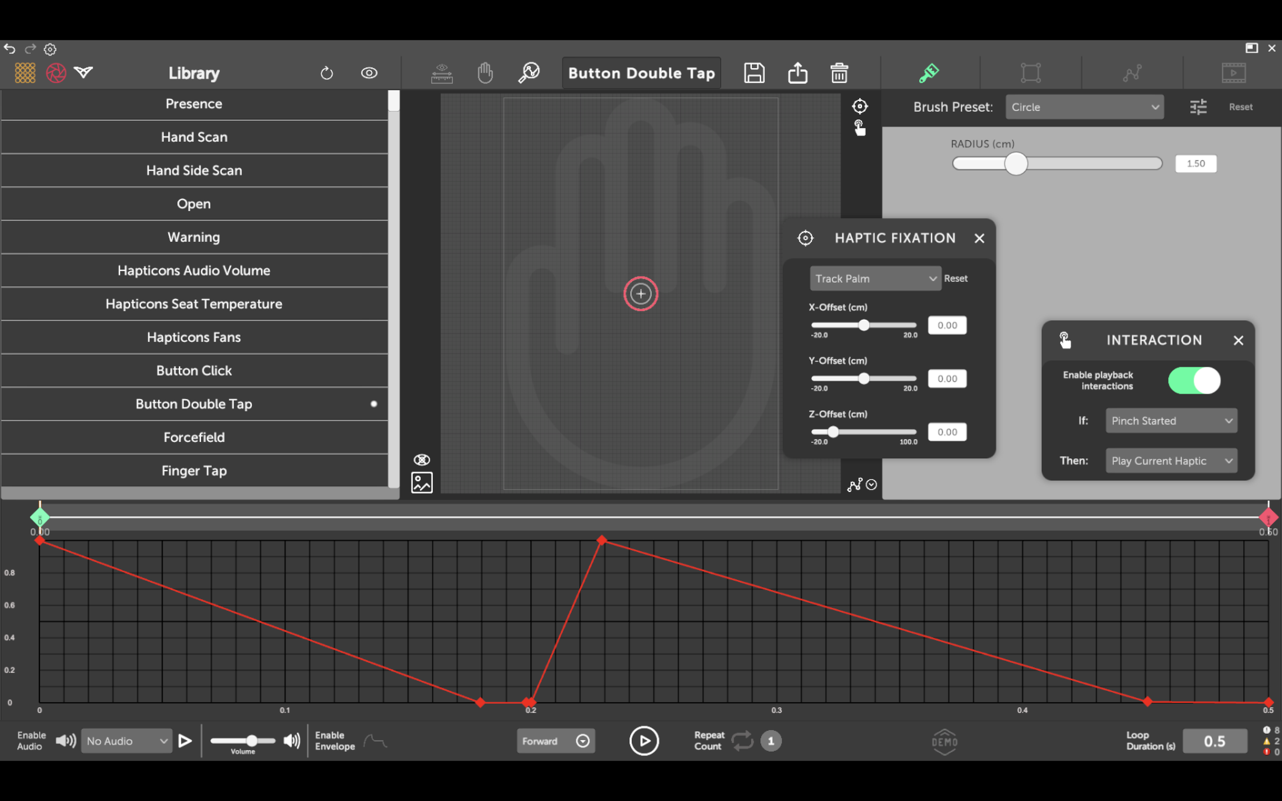Switch to the transform bounding box tab
Screen dimensions: 1282x801
[x=1031, y=73]
